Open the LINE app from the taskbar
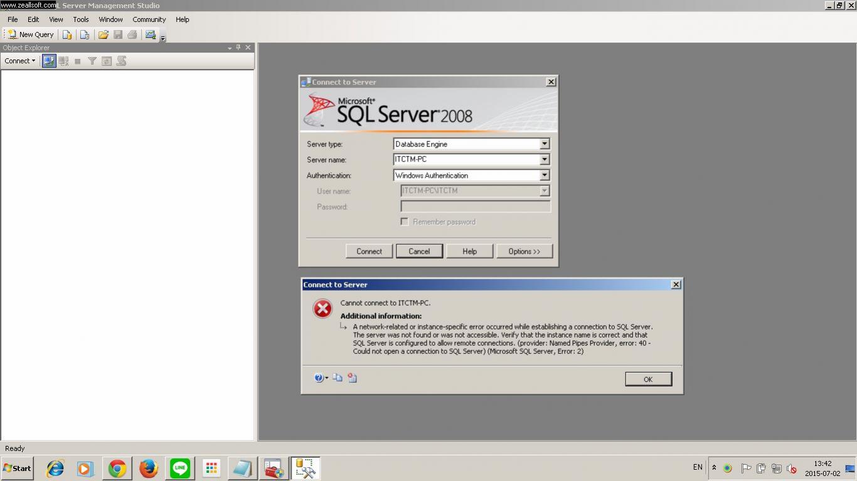Image resolution: width=857 pixels, height=481 pixels. pos(180,468)
